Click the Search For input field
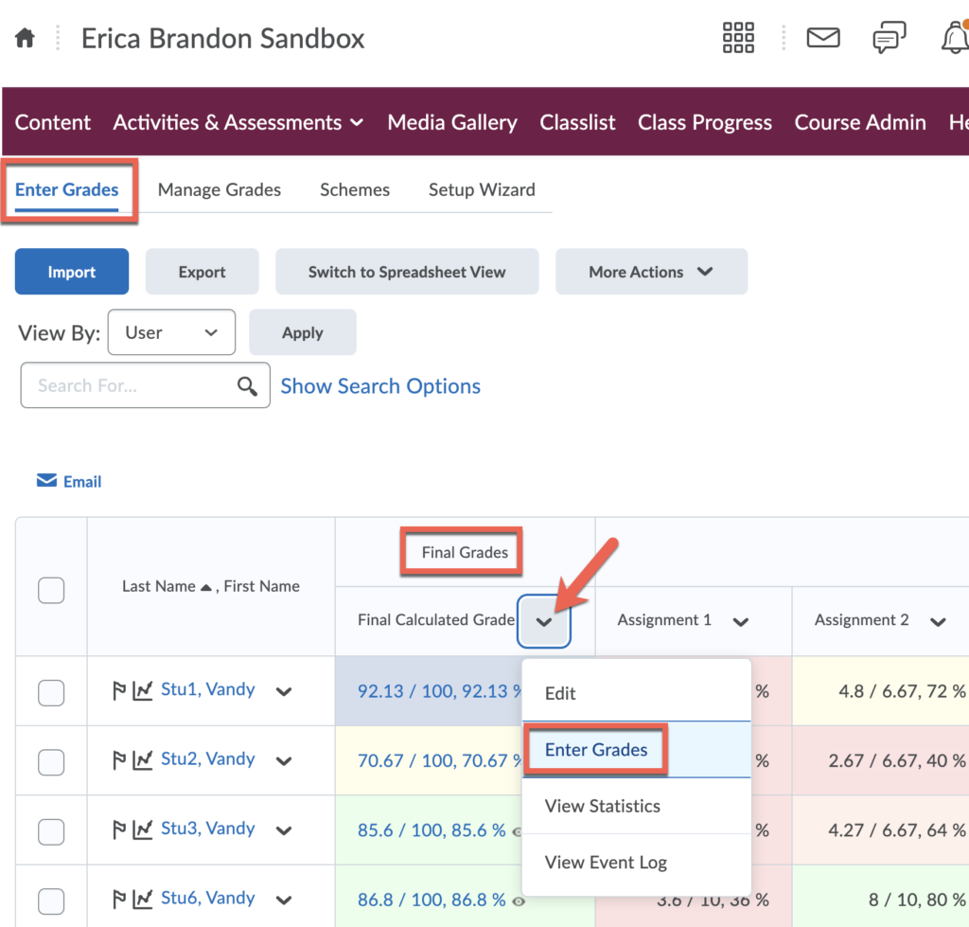Screen dimensions: 969x927 tap(132, 385)
